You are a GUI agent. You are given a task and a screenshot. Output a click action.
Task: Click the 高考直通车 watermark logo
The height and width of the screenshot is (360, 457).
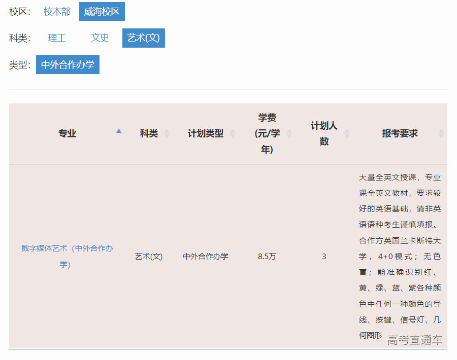tap(415, 340)
